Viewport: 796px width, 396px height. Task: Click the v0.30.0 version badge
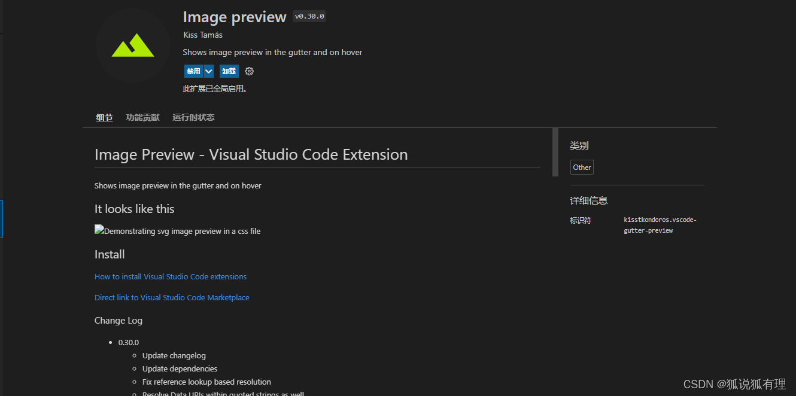309,16
